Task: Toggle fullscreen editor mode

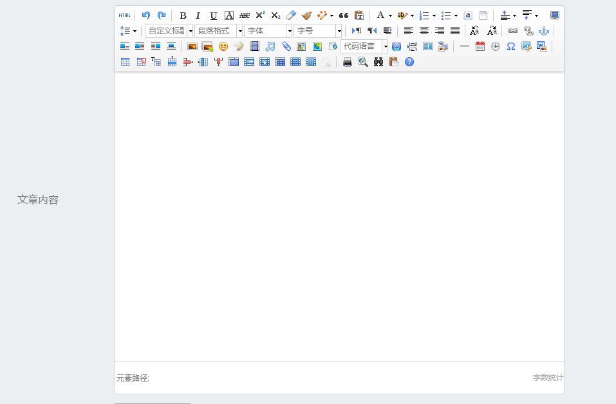Action: (x=555, y=15)
